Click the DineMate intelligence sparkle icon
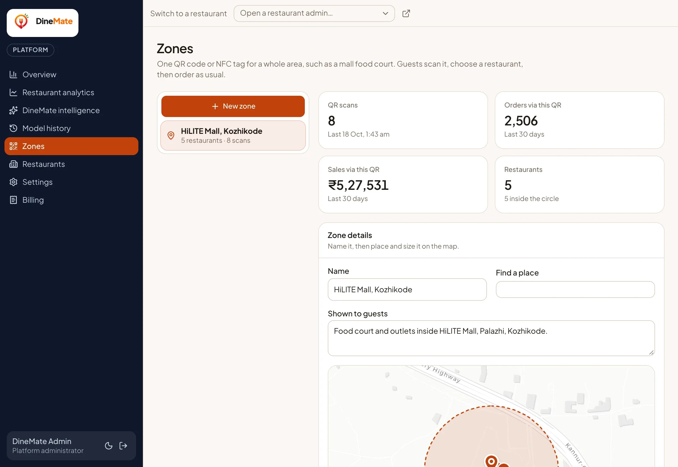The height and width of the screenshot is (467, 678). [13, 110]
